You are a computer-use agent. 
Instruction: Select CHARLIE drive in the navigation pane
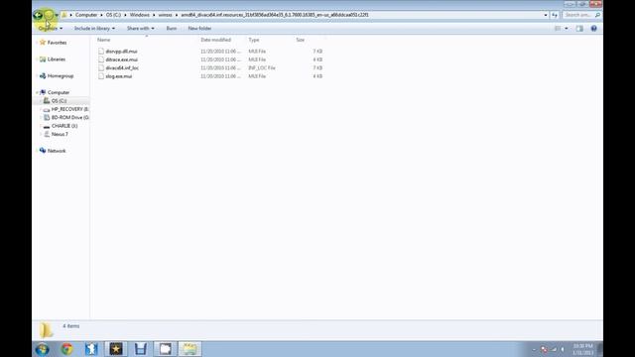coord(64,126)
